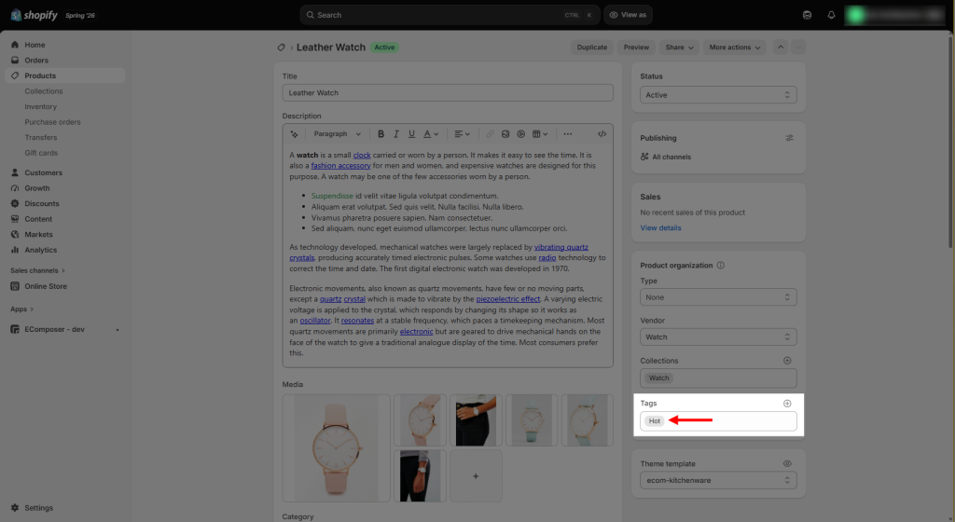Open Publishing manage channels icon

(x=789, y=138)
